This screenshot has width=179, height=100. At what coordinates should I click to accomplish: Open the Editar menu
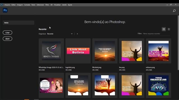tap(13, 5)
